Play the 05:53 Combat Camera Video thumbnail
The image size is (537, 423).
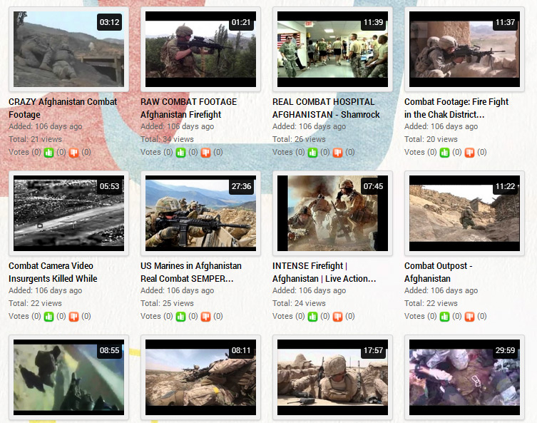point(69,213)
